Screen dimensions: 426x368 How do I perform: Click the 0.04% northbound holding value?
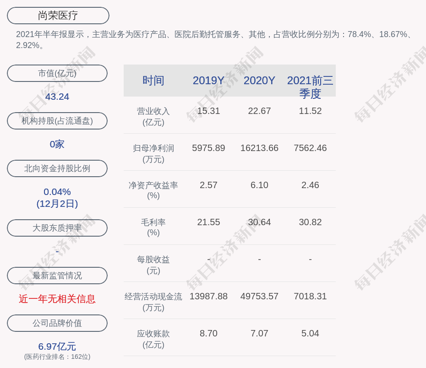57,192
